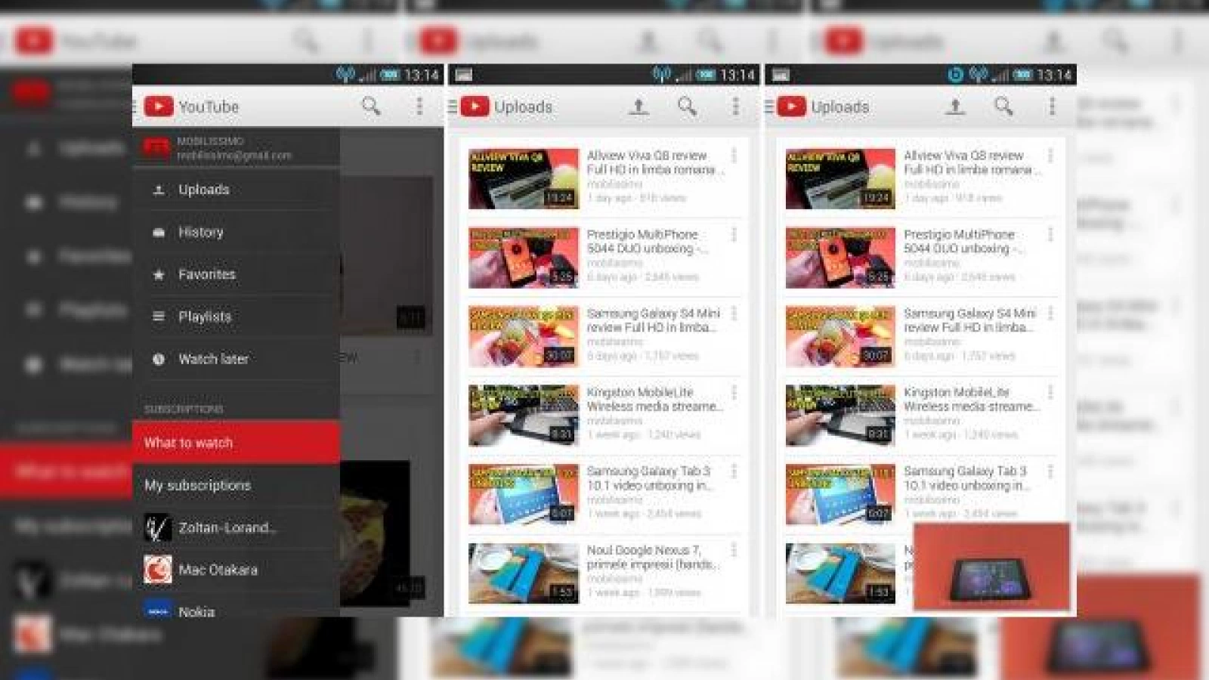
Task: Tap the YouTube logo in the middle Uploads header
Action: coord(475,107)
